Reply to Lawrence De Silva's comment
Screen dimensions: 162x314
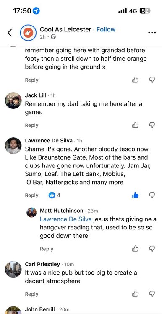(x=31, y=195)
